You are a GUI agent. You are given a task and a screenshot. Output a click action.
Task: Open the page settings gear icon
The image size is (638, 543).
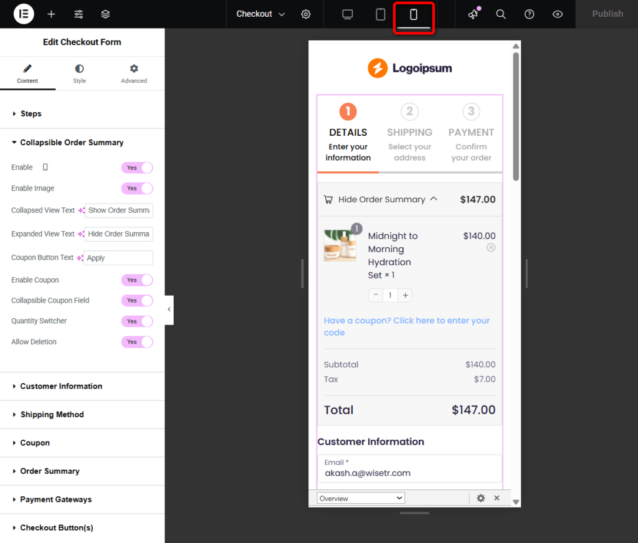point(305,14)
